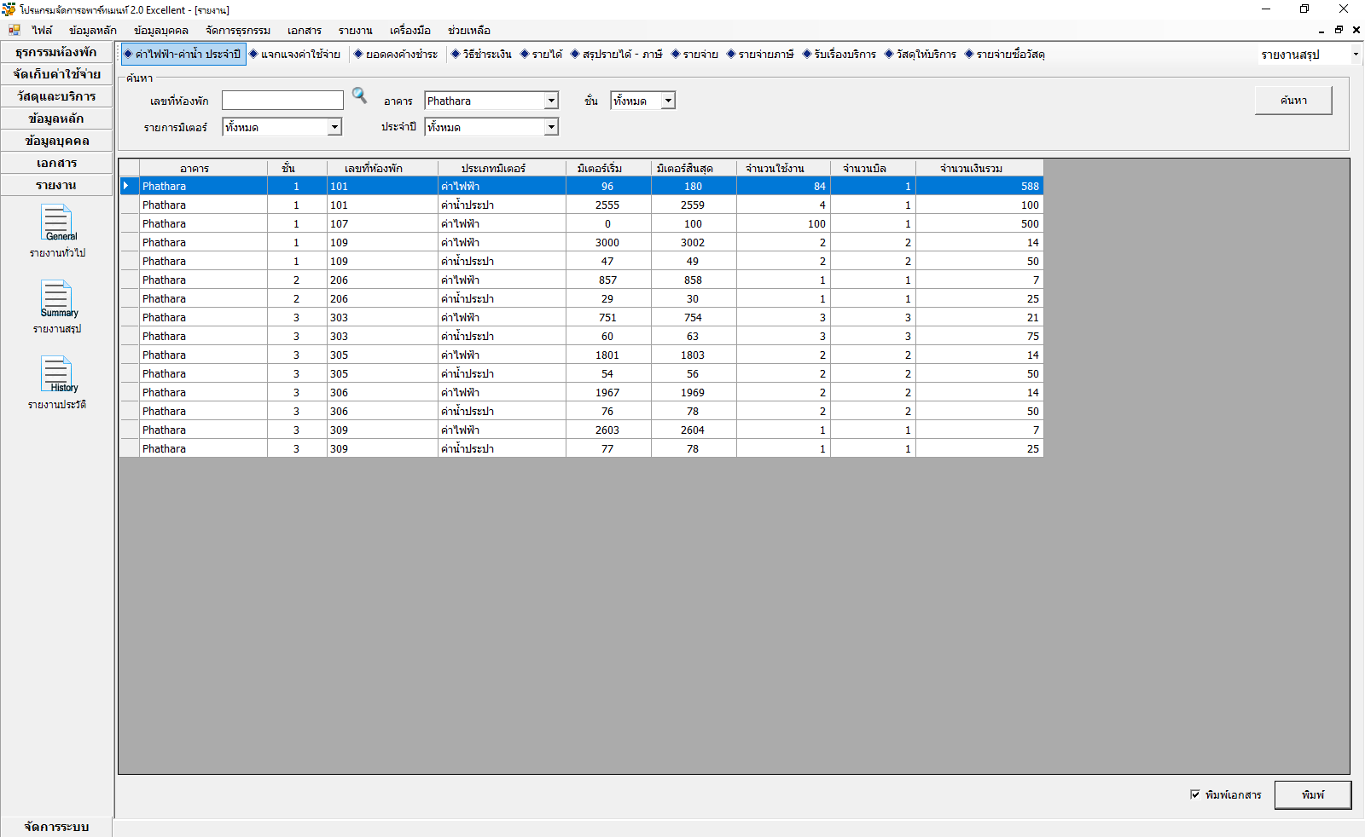Screen dimensions: 1365x837
Task: Open the จัดเก็บค่าใช้จ่าย sidebar section
Action: point(56,74)
